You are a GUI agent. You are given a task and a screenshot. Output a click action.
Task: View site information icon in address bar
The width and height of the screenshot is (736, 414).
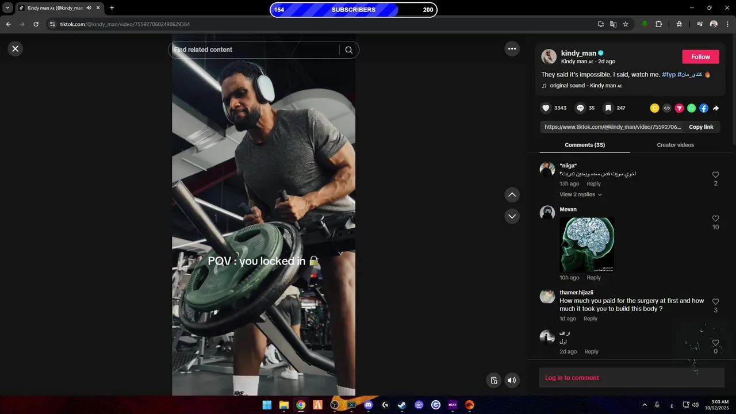[52, 24]
